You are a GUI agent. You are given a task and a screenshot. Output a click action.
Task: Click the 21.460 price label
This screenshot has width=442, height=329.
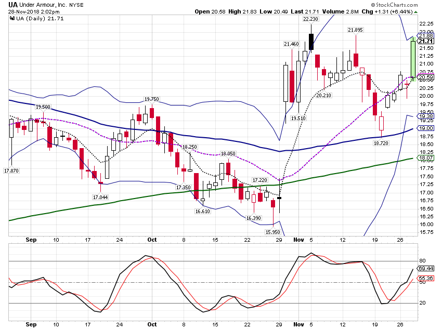291,44
